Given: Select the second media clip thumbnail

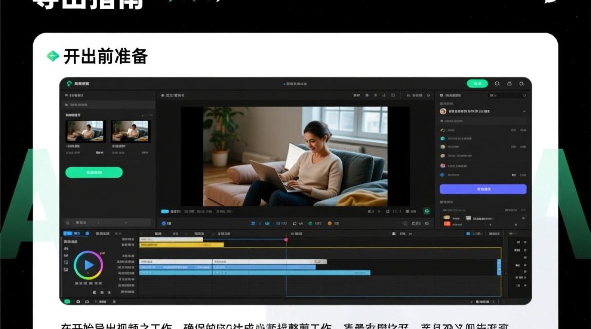Looking at the screenshot, I should click(131, 131).
